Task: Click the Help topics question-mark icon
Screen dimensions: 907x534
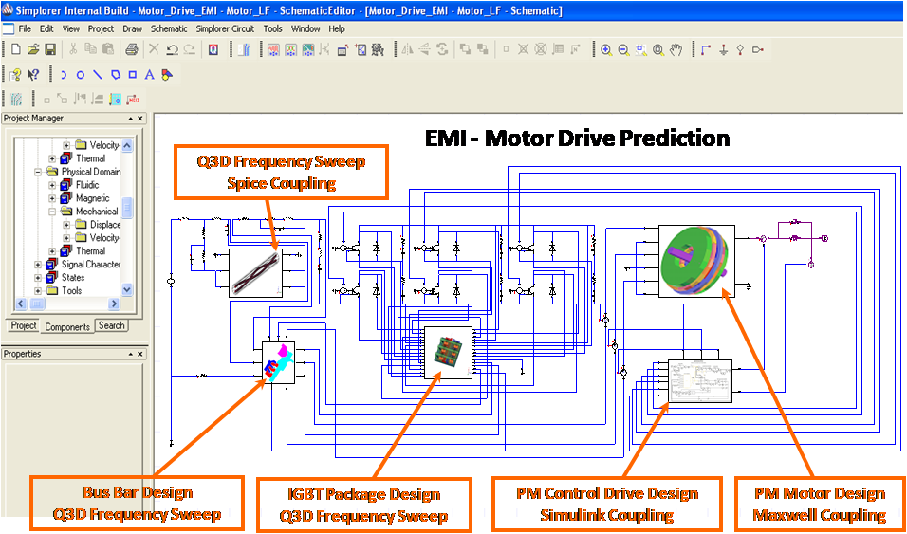Action: pos(15,75)
